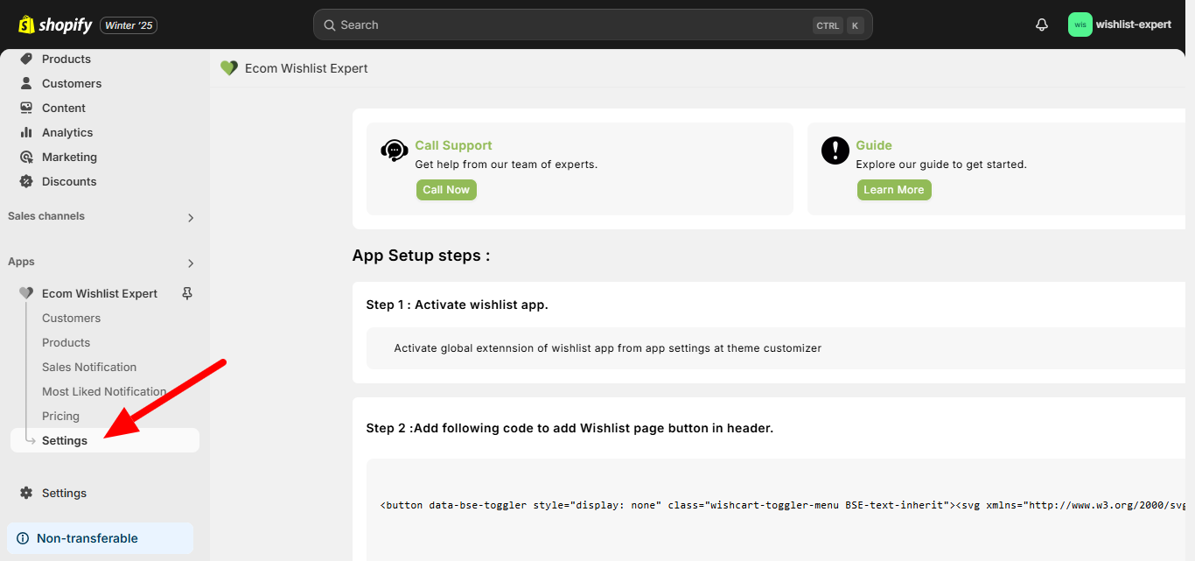Open Most Liked Notification page
Image resolution: width=1195 pixels, height=561 pixels.
point(104,392)
